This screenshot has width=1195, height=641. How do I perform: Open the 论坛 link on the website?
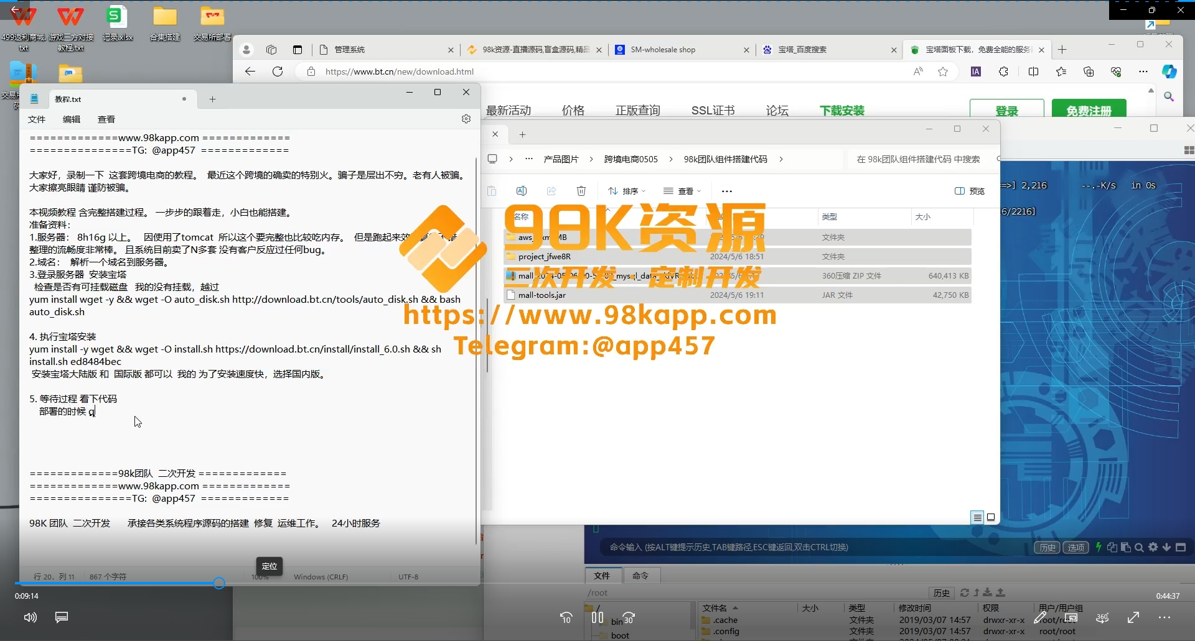(x=777, y=110)
